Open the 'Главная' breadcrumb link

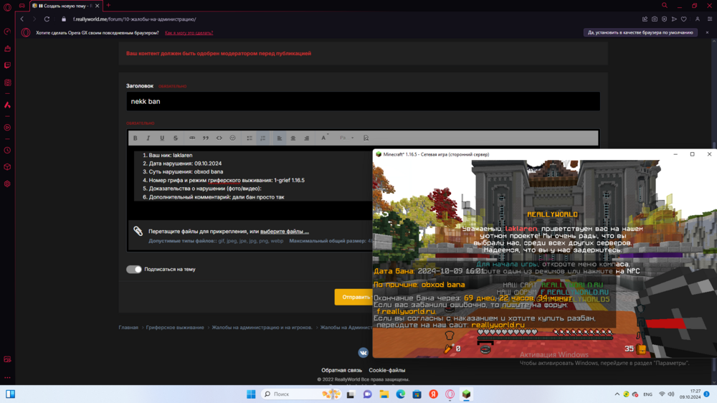click(128, 327)
